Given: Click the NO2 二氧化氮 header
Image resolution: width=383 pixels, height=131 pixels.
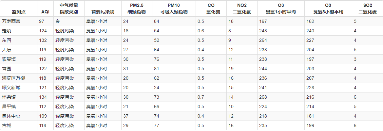Looking at the screenshot, I should (242, 9).
